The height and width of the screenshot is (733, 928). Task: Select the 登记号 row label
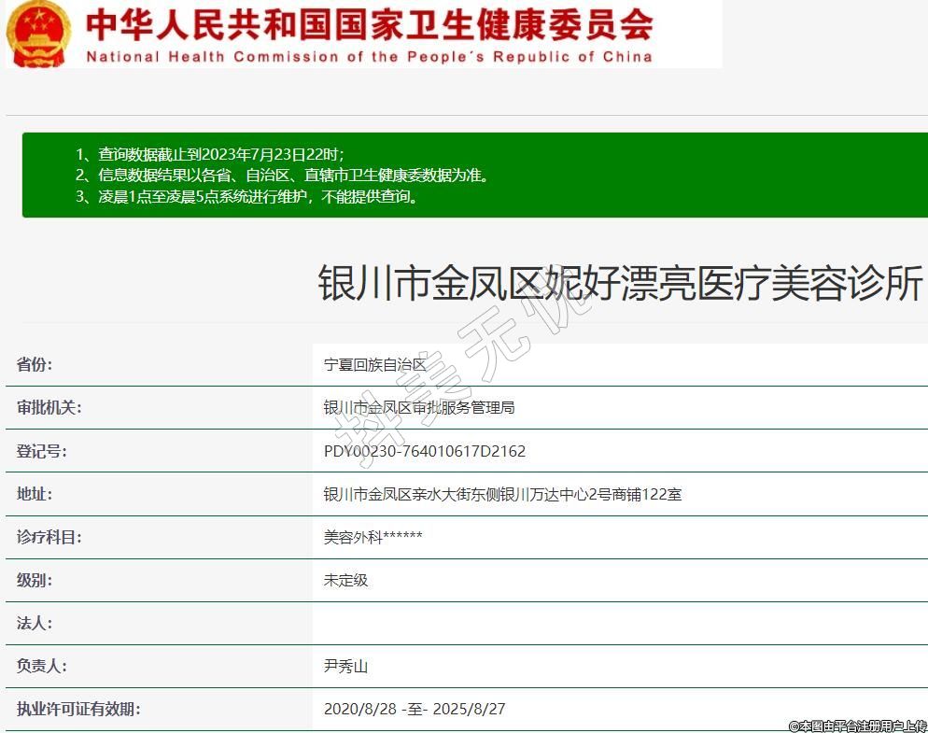(42, 451)
